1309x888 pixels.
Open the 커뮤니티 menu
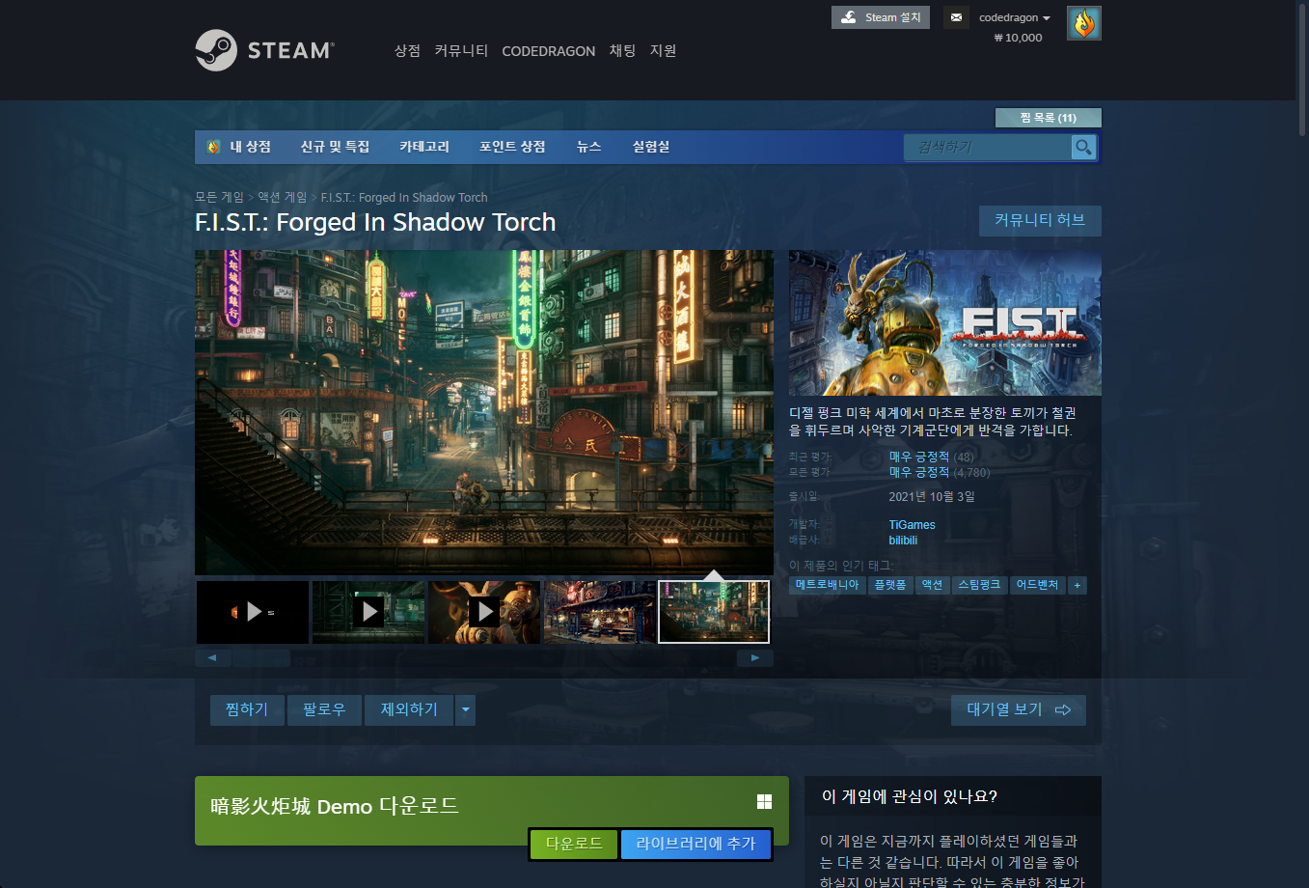click(461, 50)
